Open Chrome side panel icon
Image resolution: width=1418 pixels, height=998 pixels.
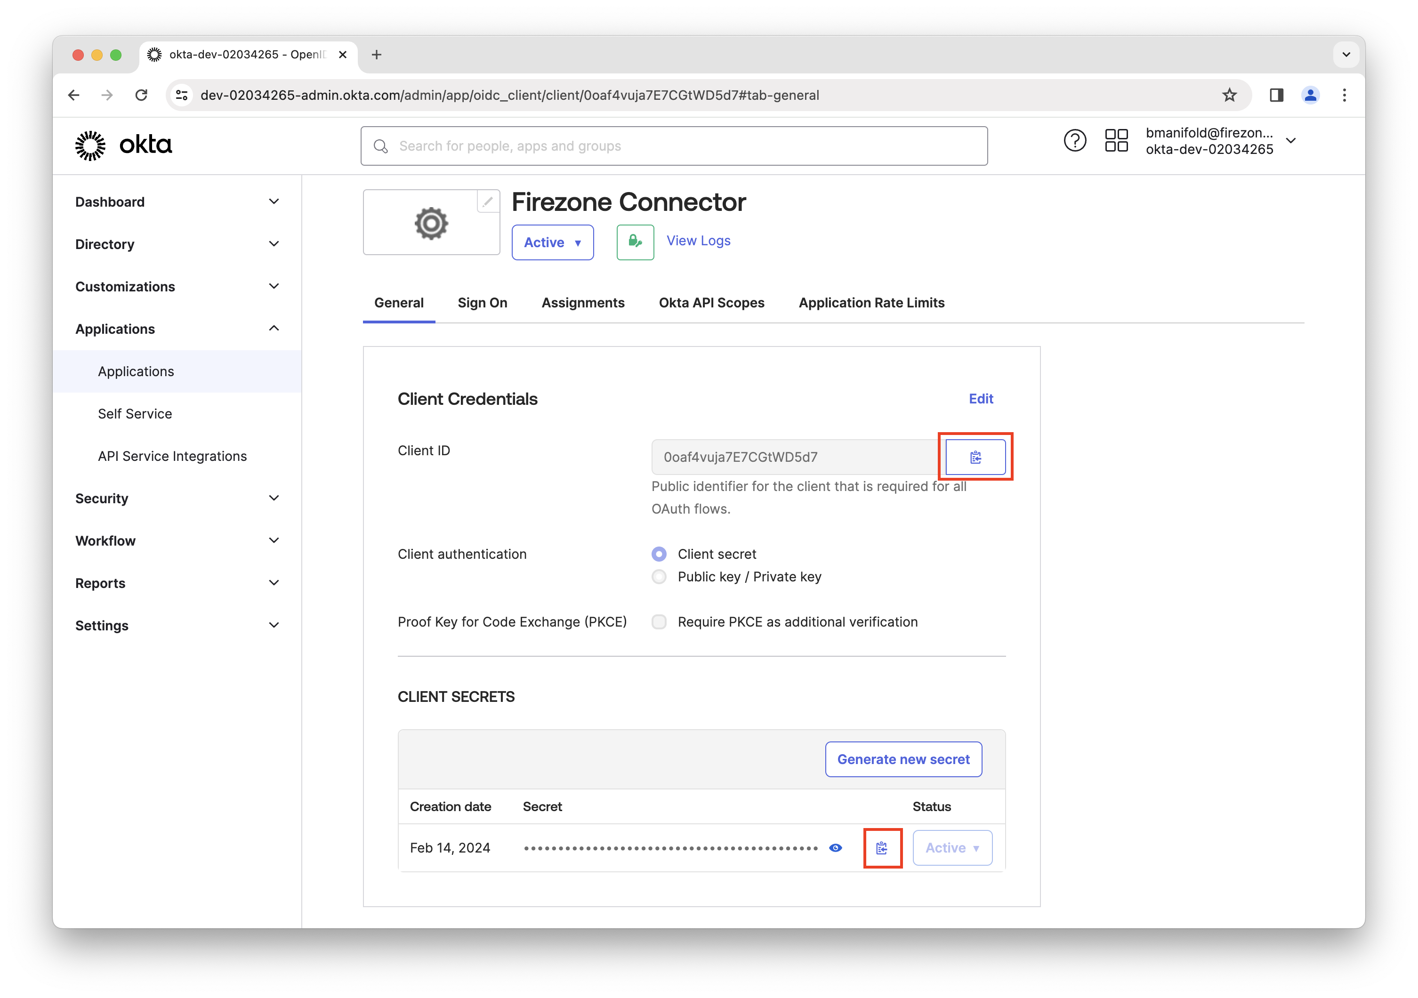(1277, 95)
